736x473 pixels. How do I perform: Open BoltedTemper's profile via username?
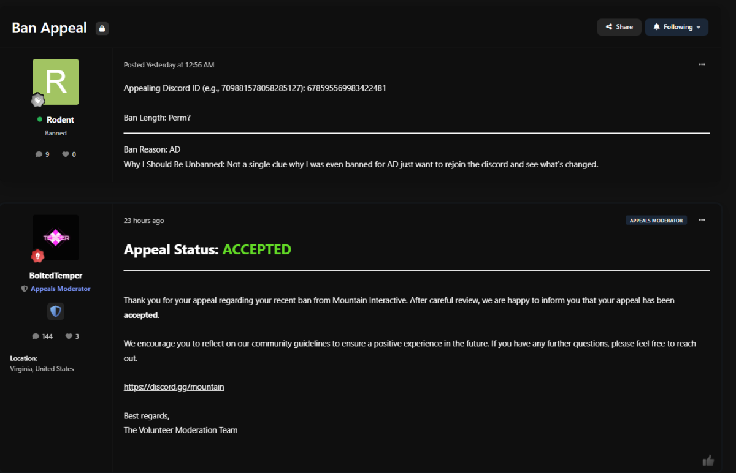click(x=56, y=276)
